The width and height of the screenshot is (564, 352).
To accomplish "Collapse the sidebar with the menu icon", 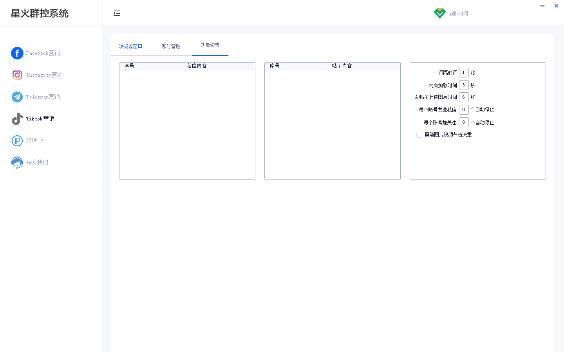I will pyautogui.click(x=117, y=14).
